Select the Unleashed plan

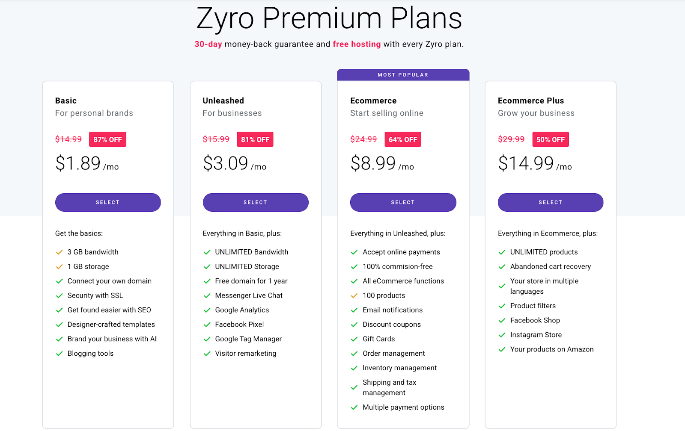pos(256,202)
